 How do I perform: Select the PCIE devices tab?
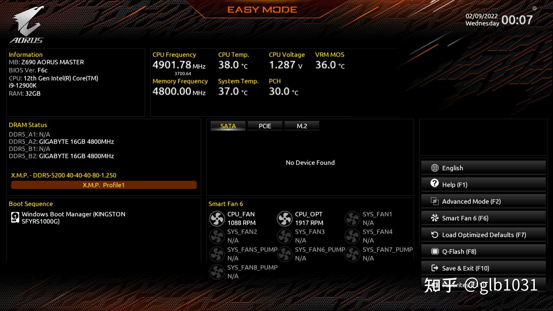tap(265, 126)
